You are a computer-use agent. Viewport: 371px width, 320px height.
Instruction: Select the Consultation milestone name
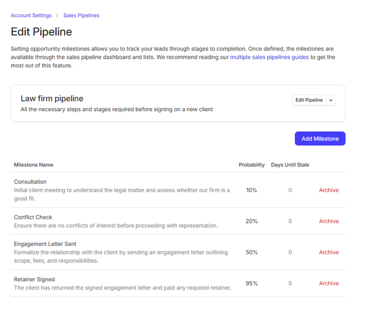tap(30, 182)
